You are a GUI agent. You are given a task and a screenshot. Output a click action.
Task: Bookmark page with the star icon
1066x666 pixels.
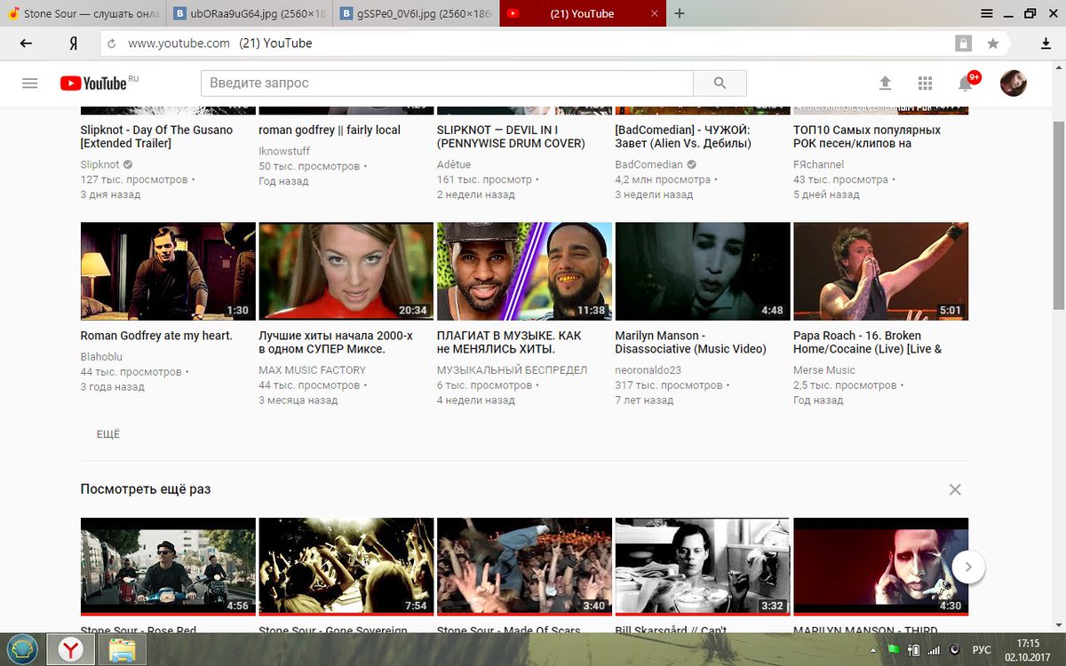(x=992, y=44)
